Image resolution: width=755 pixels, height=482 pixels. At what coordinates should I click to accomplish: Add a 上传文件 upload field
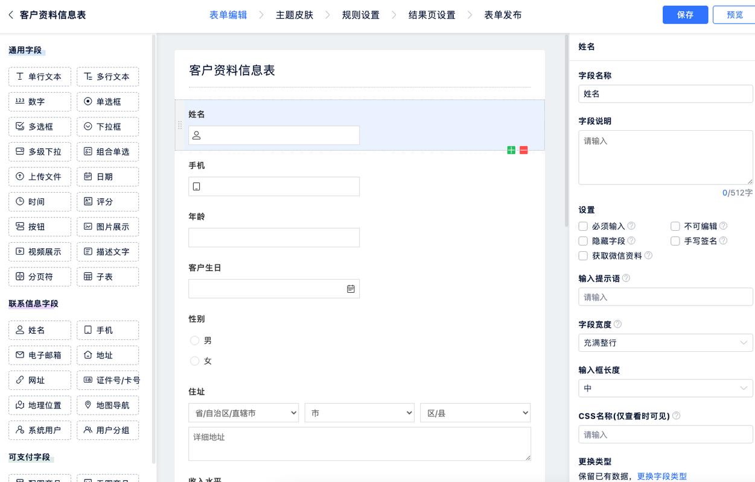pos(40,177)
